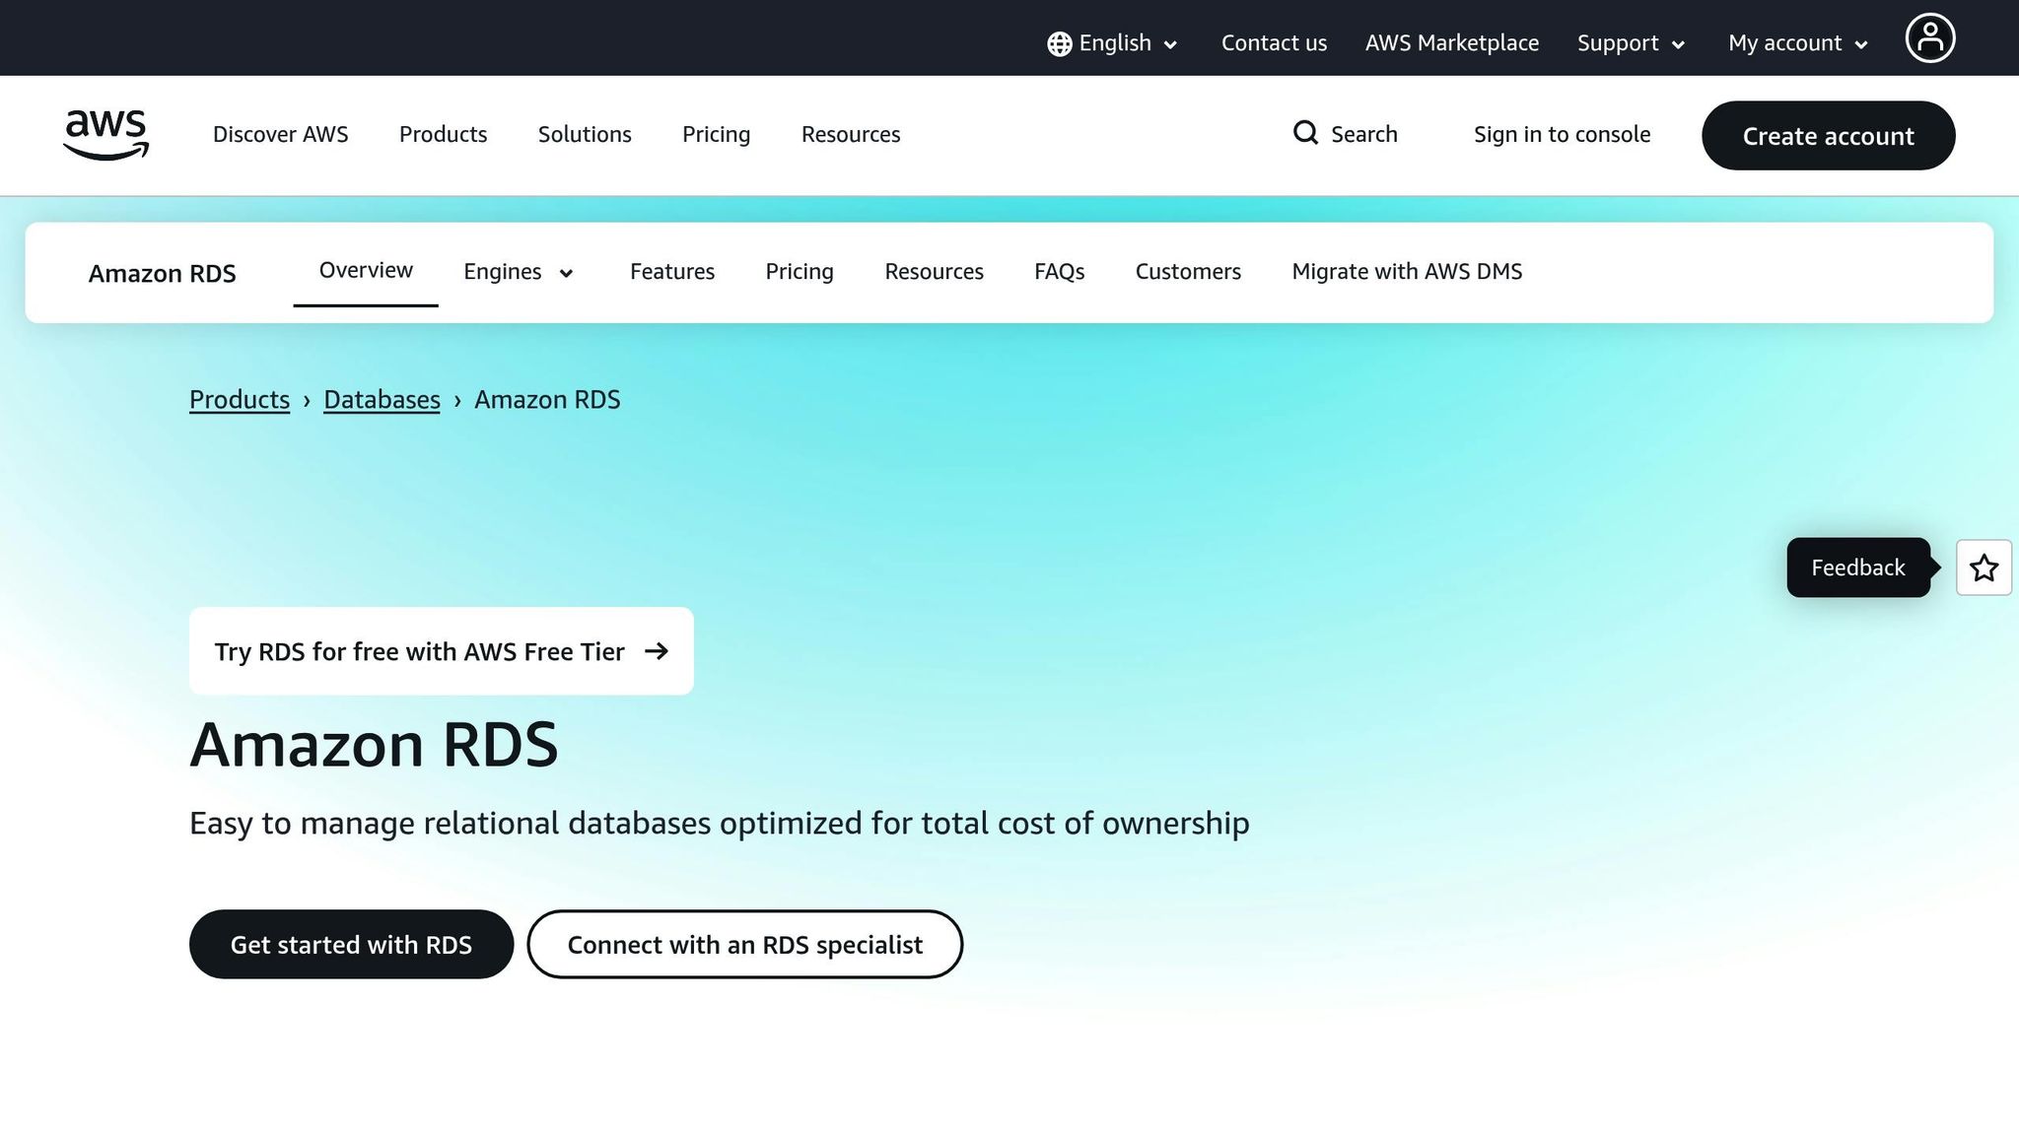Select Migrate with AWS DMS
Viewport: 2019px width, 1135px height.
[x=1406, y=271]
